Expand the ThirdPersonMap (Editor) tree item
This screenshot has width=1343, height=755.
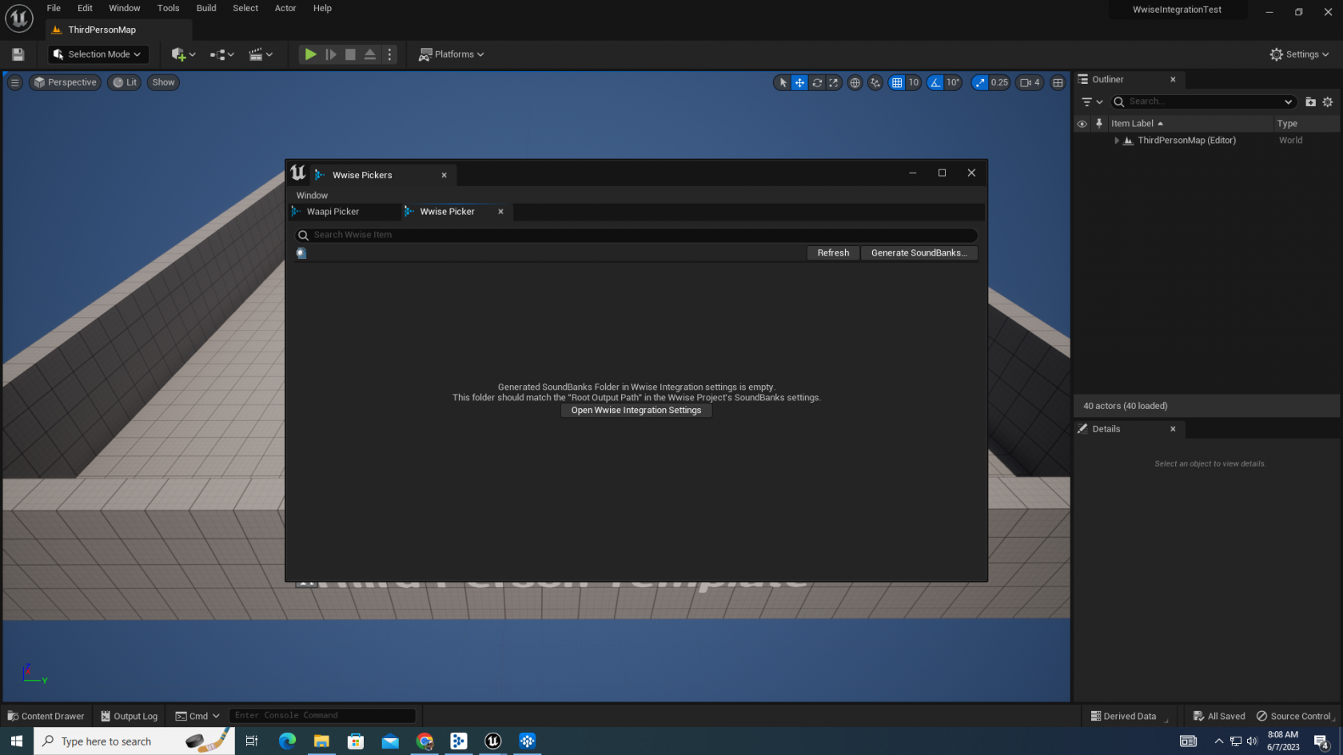point(1117,141)
